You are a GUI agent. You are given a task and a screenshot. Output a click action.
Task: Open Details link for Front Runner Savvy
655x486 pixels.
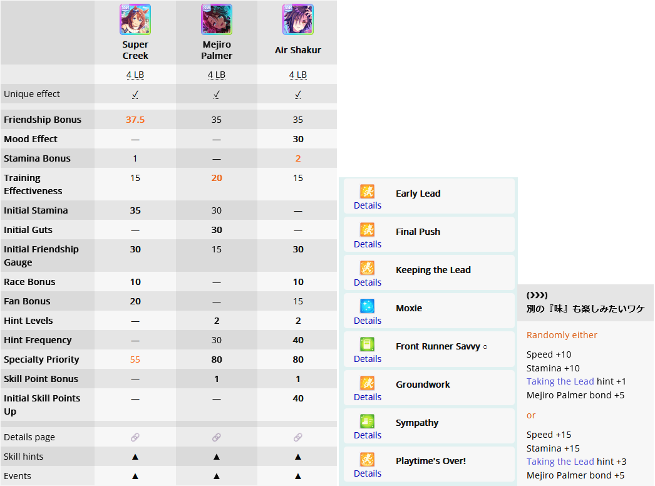tap(368, 359)
